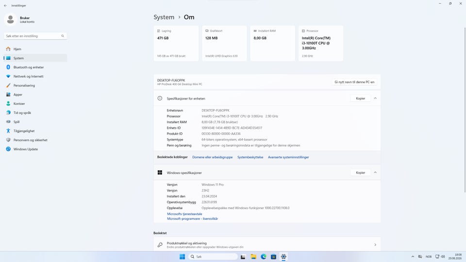Select System in the sidebar

pyautogui.click(x=35, y=58)
